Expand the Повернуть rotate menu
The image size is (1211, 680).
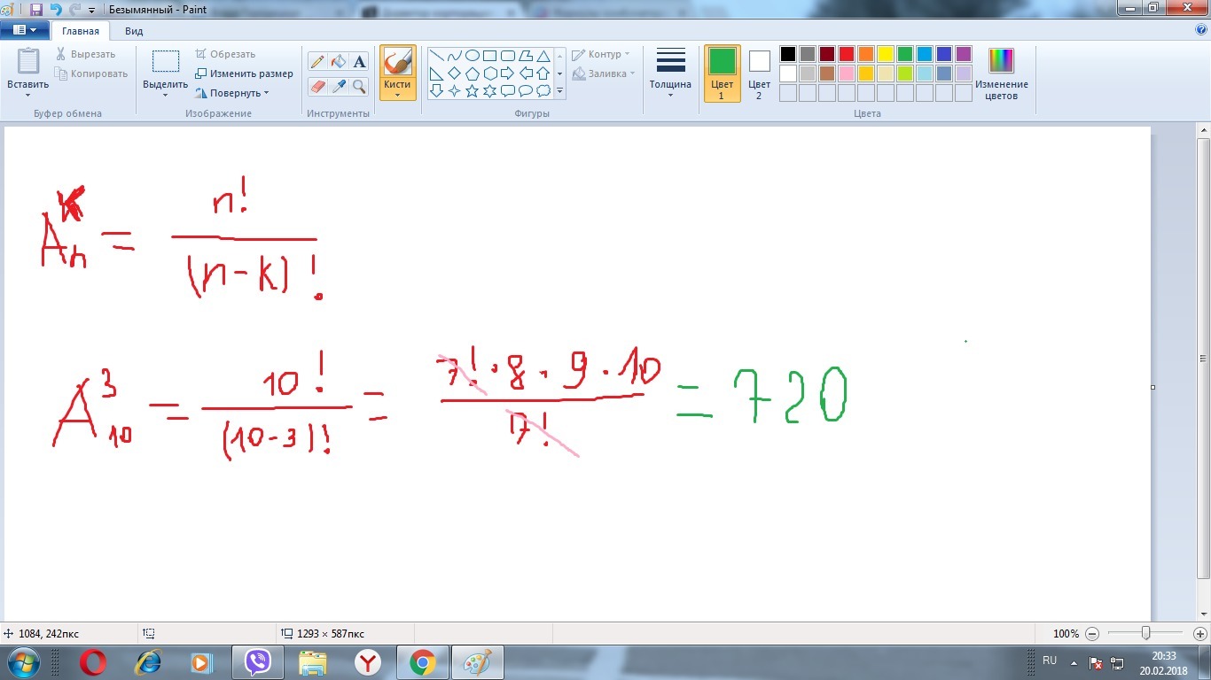231,93
